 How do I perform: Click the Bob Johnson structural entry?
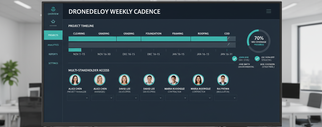268,66
